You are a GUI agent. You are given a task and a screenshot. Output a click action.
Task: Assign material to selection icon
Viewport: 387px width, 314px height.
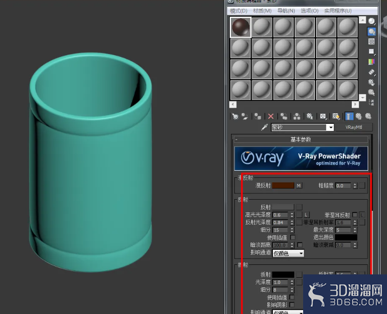click(258, 116)
